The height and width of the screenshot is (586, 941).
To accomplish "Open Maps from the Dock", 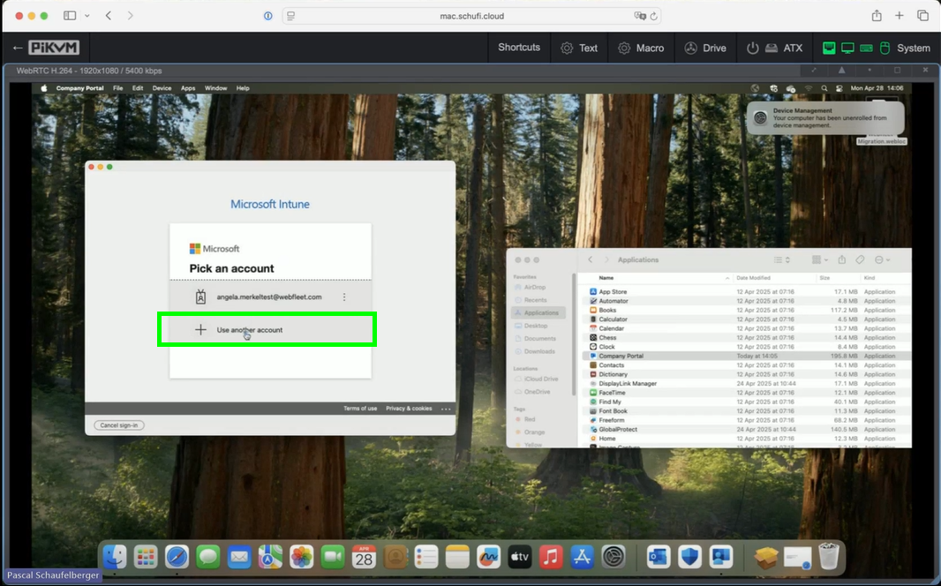I will tap(270, 557).
